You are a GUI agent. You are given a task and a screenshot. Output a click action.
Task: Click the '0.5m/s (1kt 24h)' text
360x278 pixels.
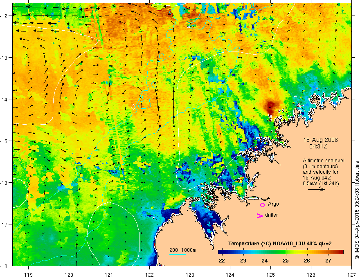[x=321, y=184]
